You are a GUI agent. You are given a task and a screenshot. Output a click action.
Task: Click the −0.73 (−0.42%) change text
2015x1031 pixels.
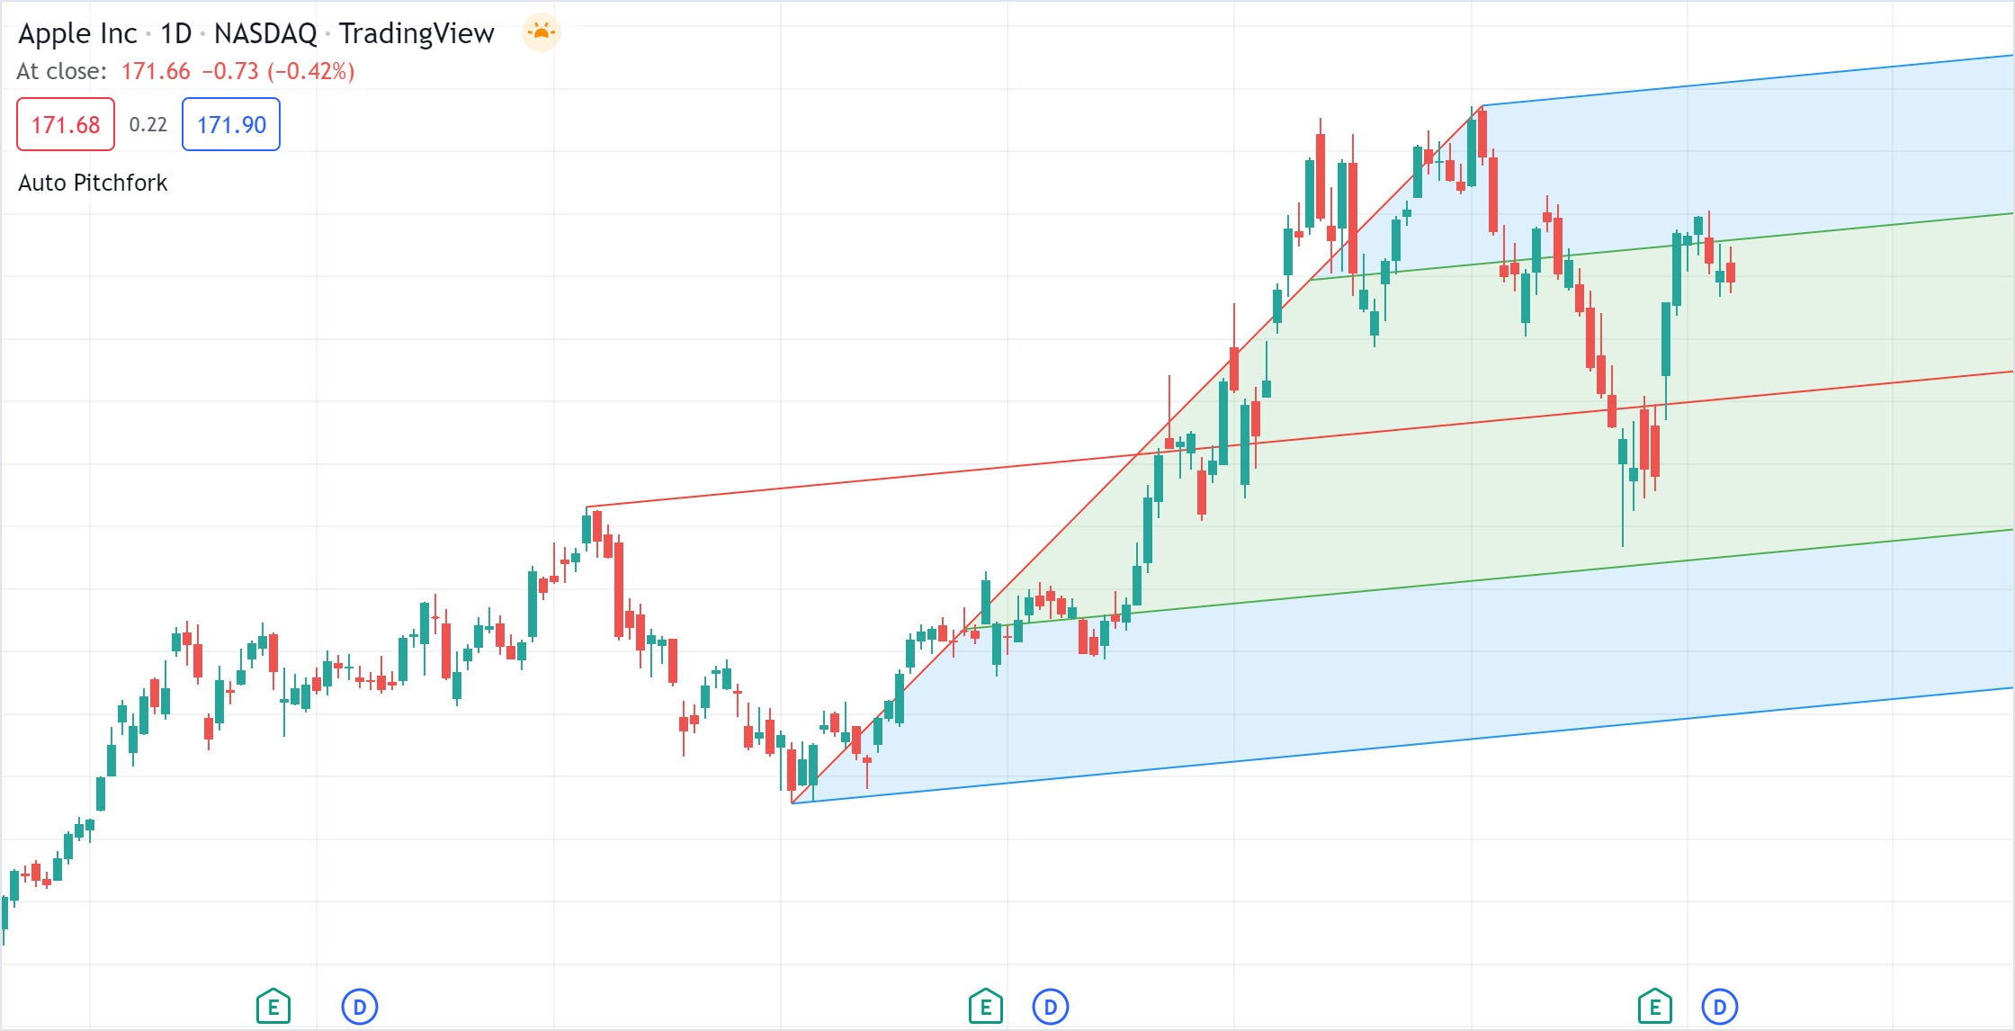pos(278,71)
